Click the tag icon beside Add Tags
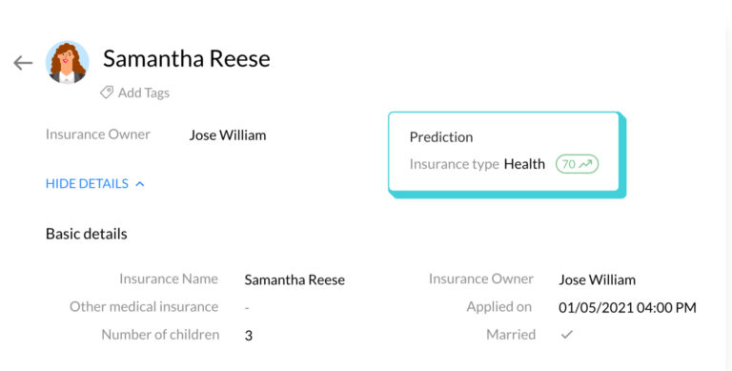 click(107, 93)
